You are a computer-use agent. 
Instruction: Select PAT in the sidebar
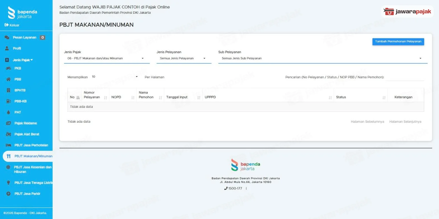coord(18,112)
